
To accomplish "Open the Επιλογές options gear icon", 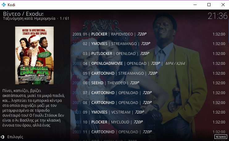I will (x=2, y=137).
